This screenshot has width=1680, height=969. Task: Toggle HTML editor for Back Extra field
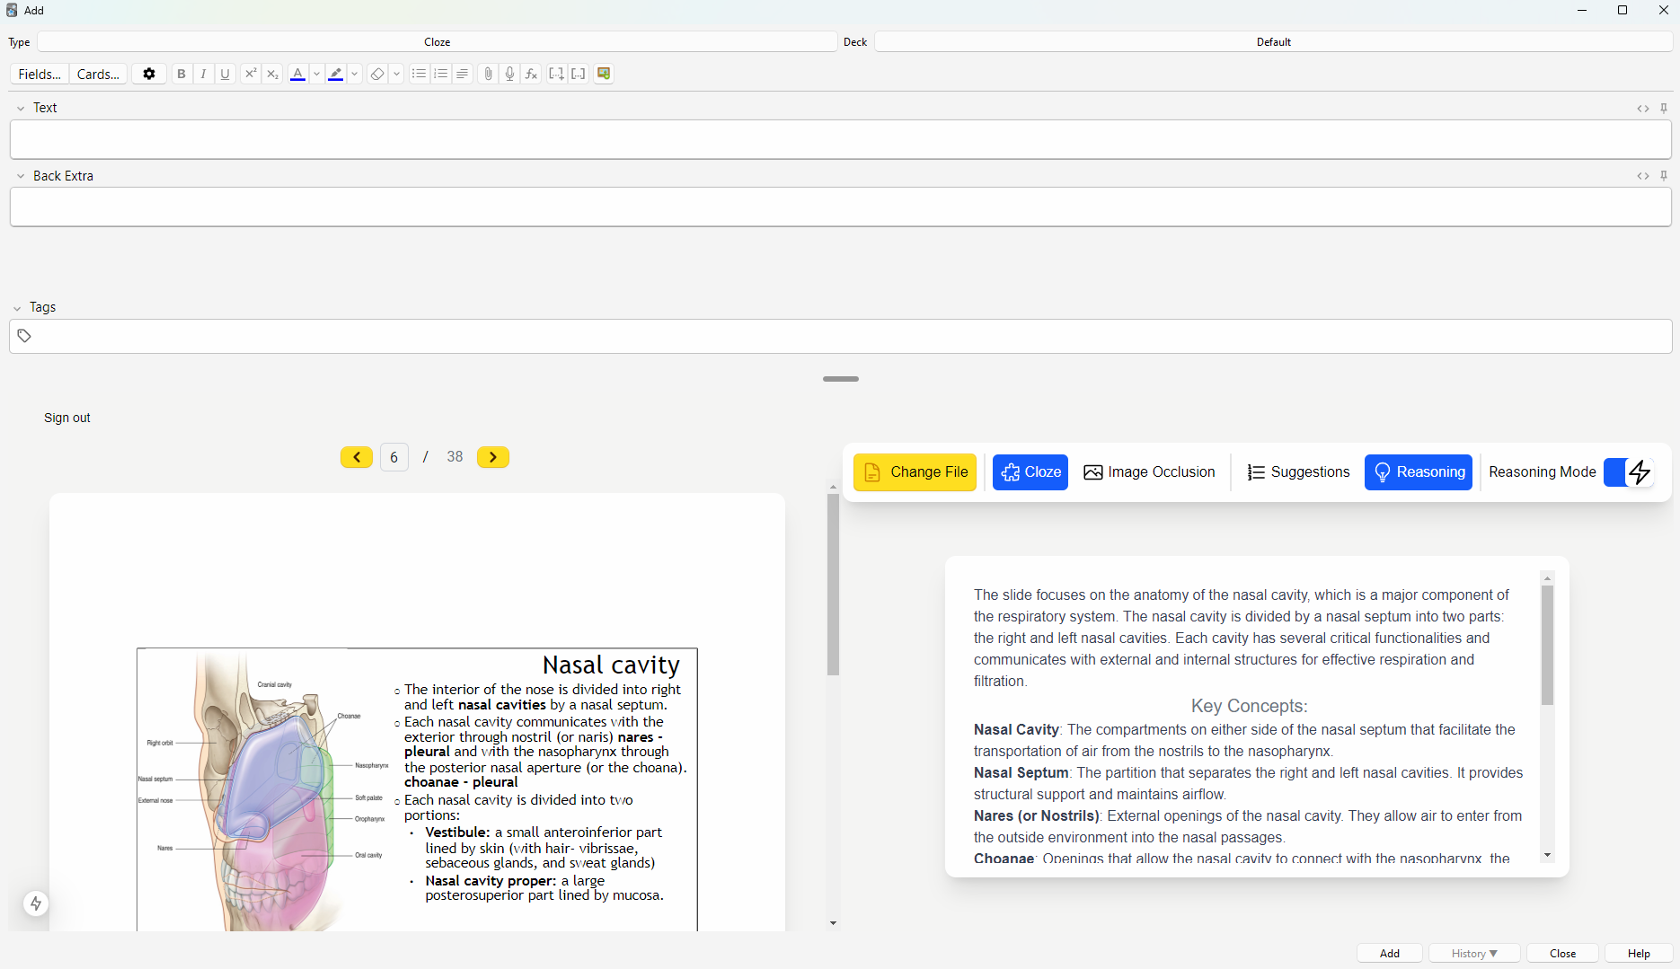pyautogui.click(x=1642, y=176)
